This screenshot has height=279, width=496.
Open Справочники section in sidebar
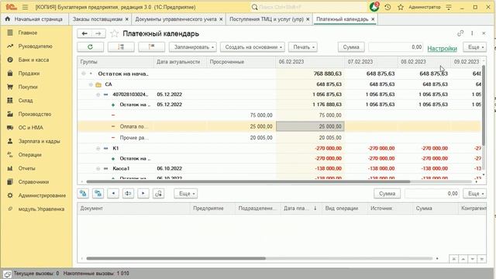33,182
